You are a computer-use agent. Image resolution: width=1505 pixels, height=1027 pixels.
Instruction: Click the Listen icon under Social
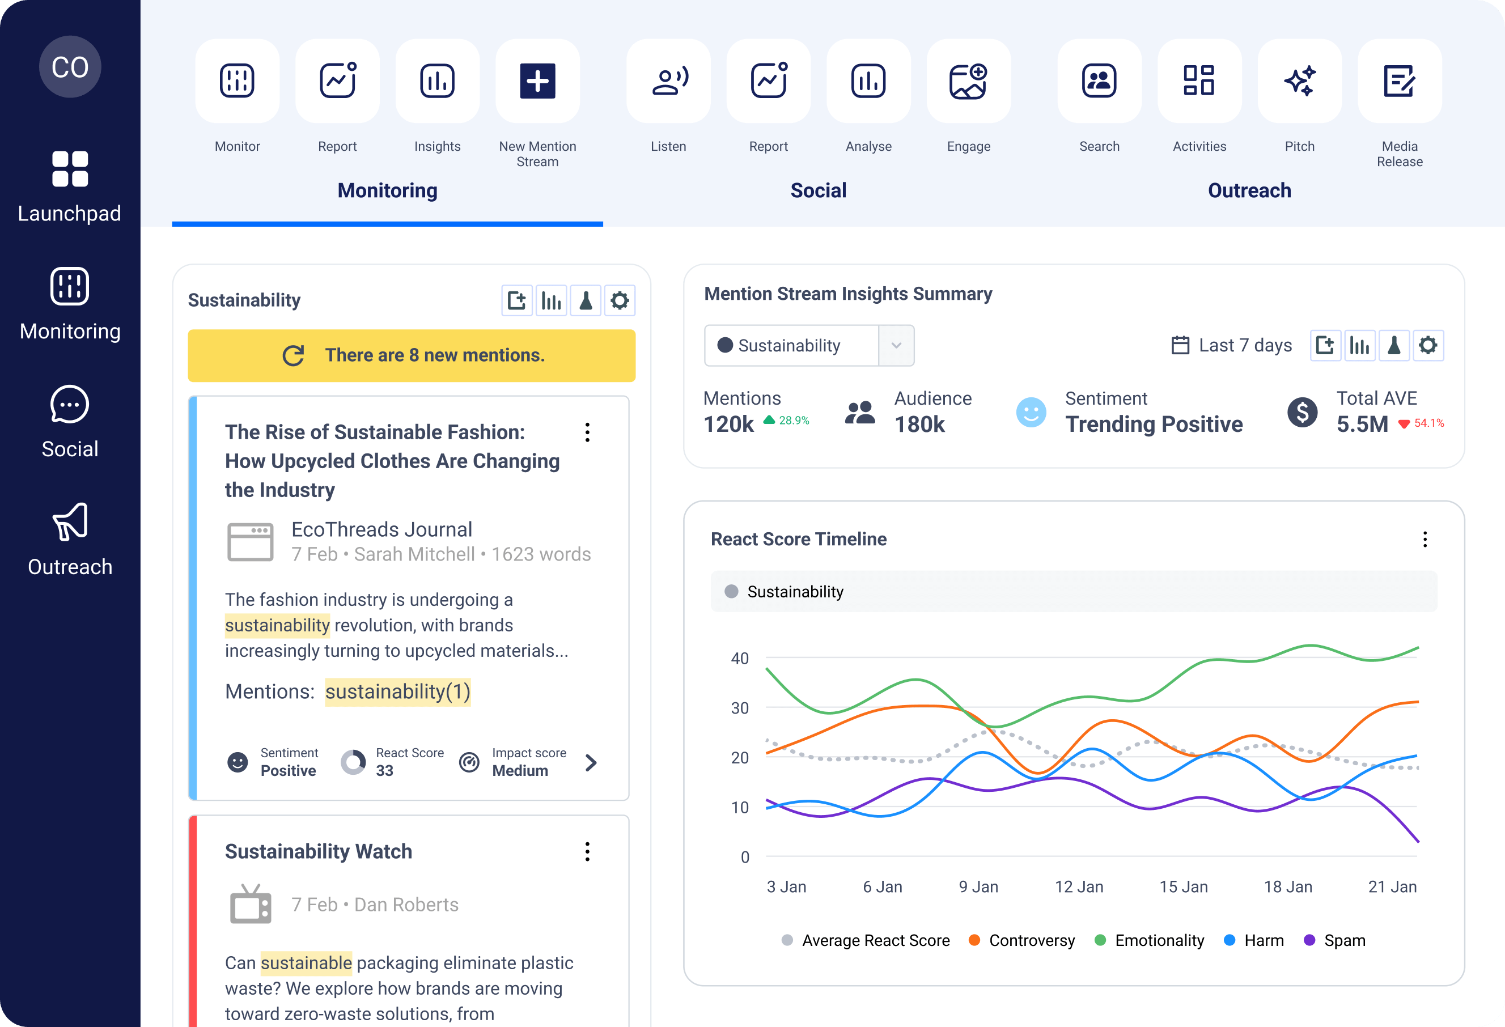coord(668,81)
